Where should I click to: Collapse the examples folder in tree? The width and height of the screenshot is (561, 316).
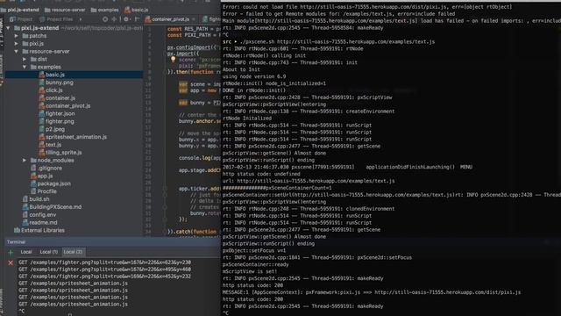25,67
